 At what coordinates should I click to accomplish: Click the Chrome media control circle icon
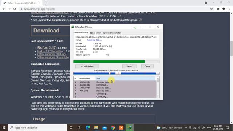pos(206,3)
